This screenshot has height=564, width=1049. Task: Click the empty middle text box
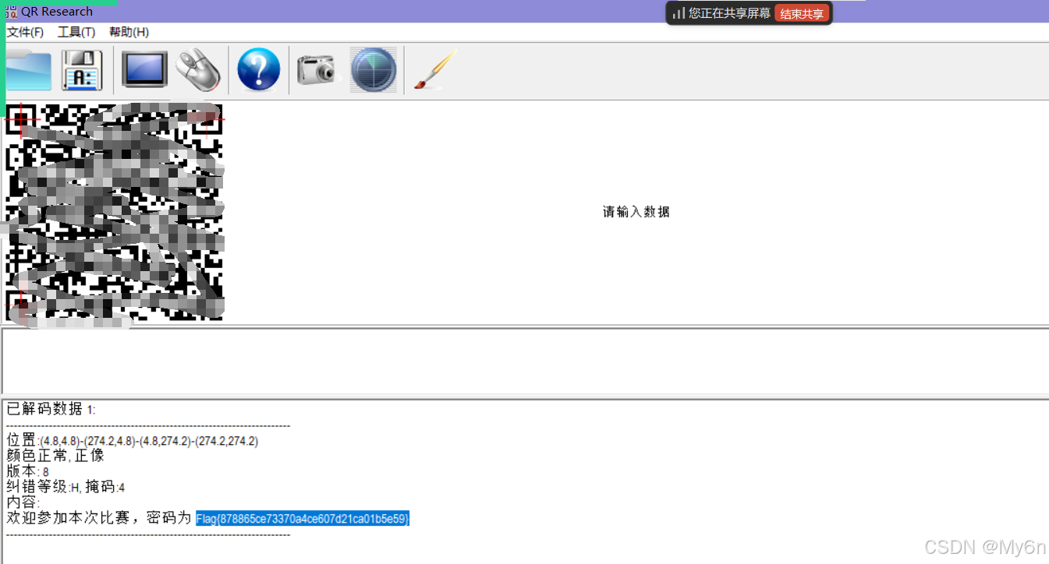point(525,361)
